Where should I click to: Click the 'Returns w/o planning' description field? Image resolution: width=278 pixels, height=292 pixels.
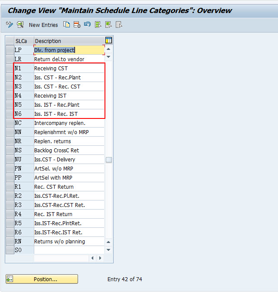click(x=69, y=241)
